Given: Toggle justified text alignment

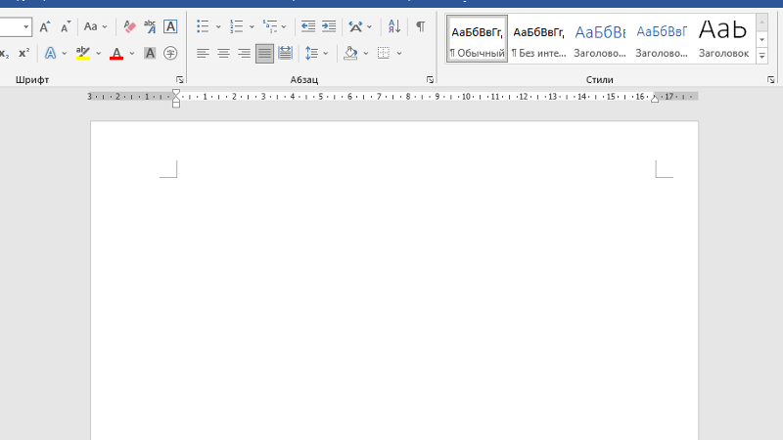Looking at the screenshot, I should click(x=264, y=53).
